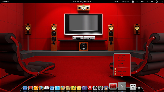The width and height of the screenshot is (164, 92).
Task: Click the scissors icon in the dock
Action: click(139, 88)
